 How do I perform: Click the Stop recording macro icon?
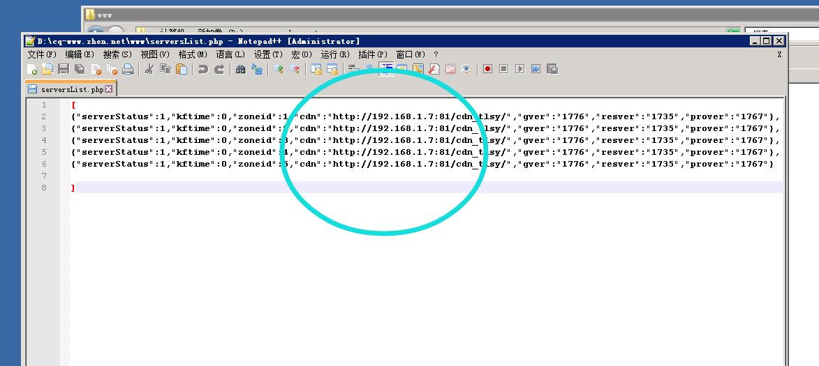[x=503, y=69]
